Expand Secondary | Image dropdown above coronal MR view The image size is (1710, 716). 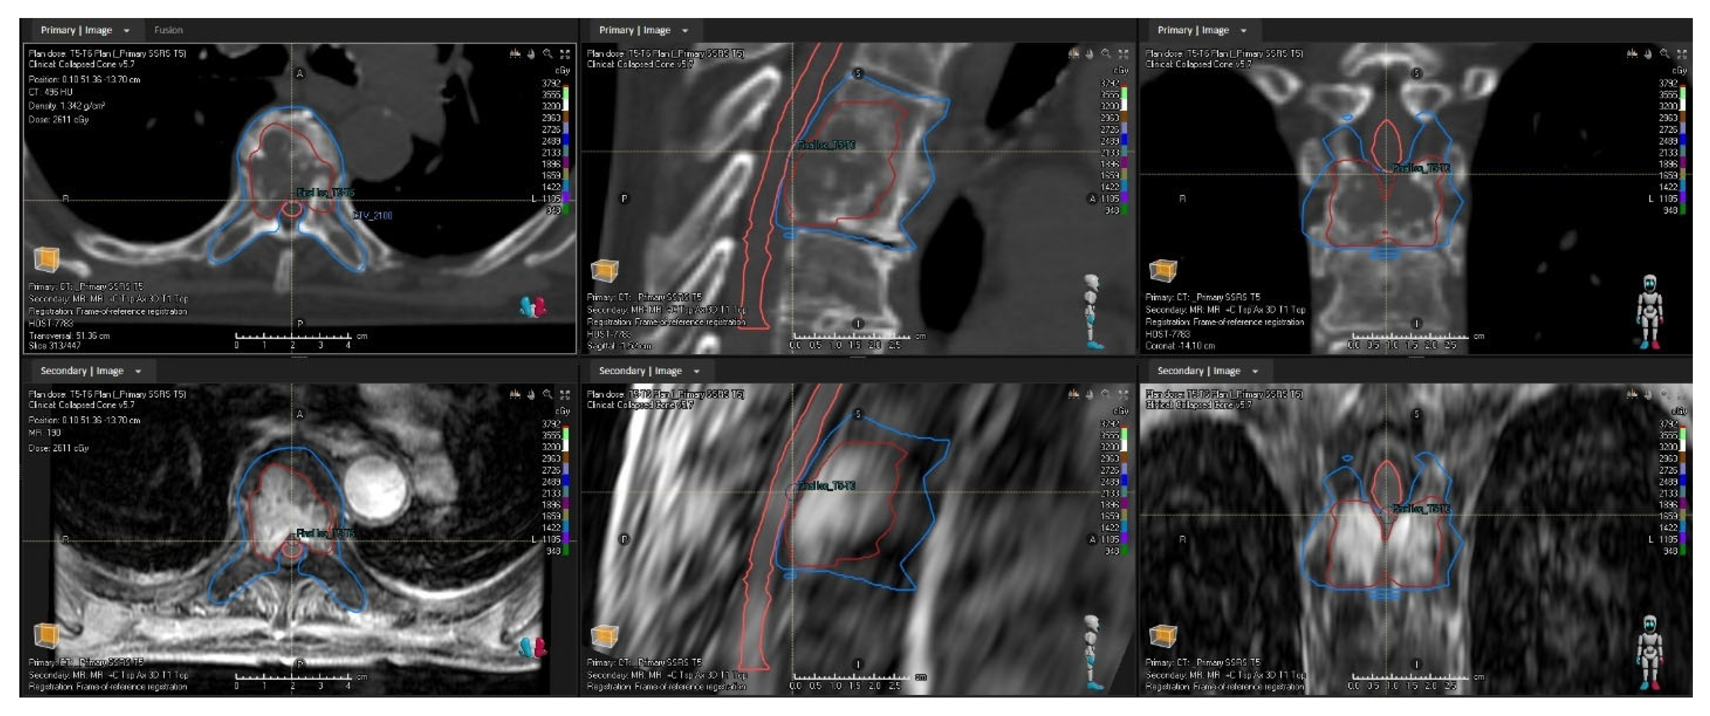tap(1255, 371)
